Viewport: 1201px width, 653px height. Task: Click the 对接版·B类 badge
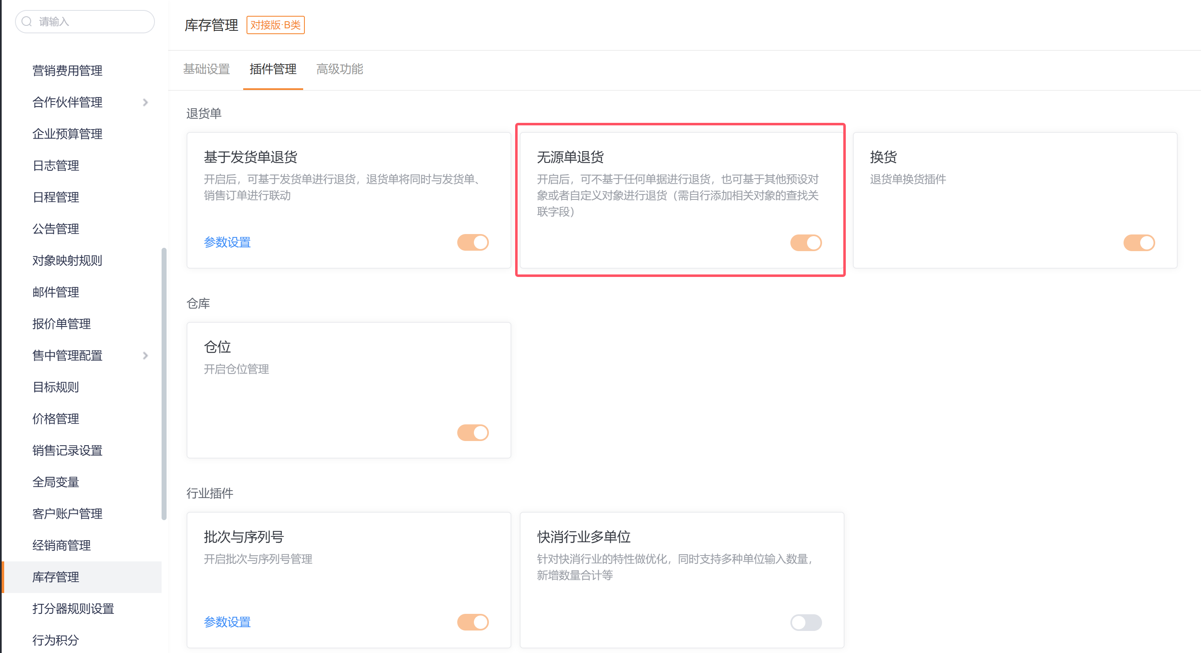tap(275, 25)
